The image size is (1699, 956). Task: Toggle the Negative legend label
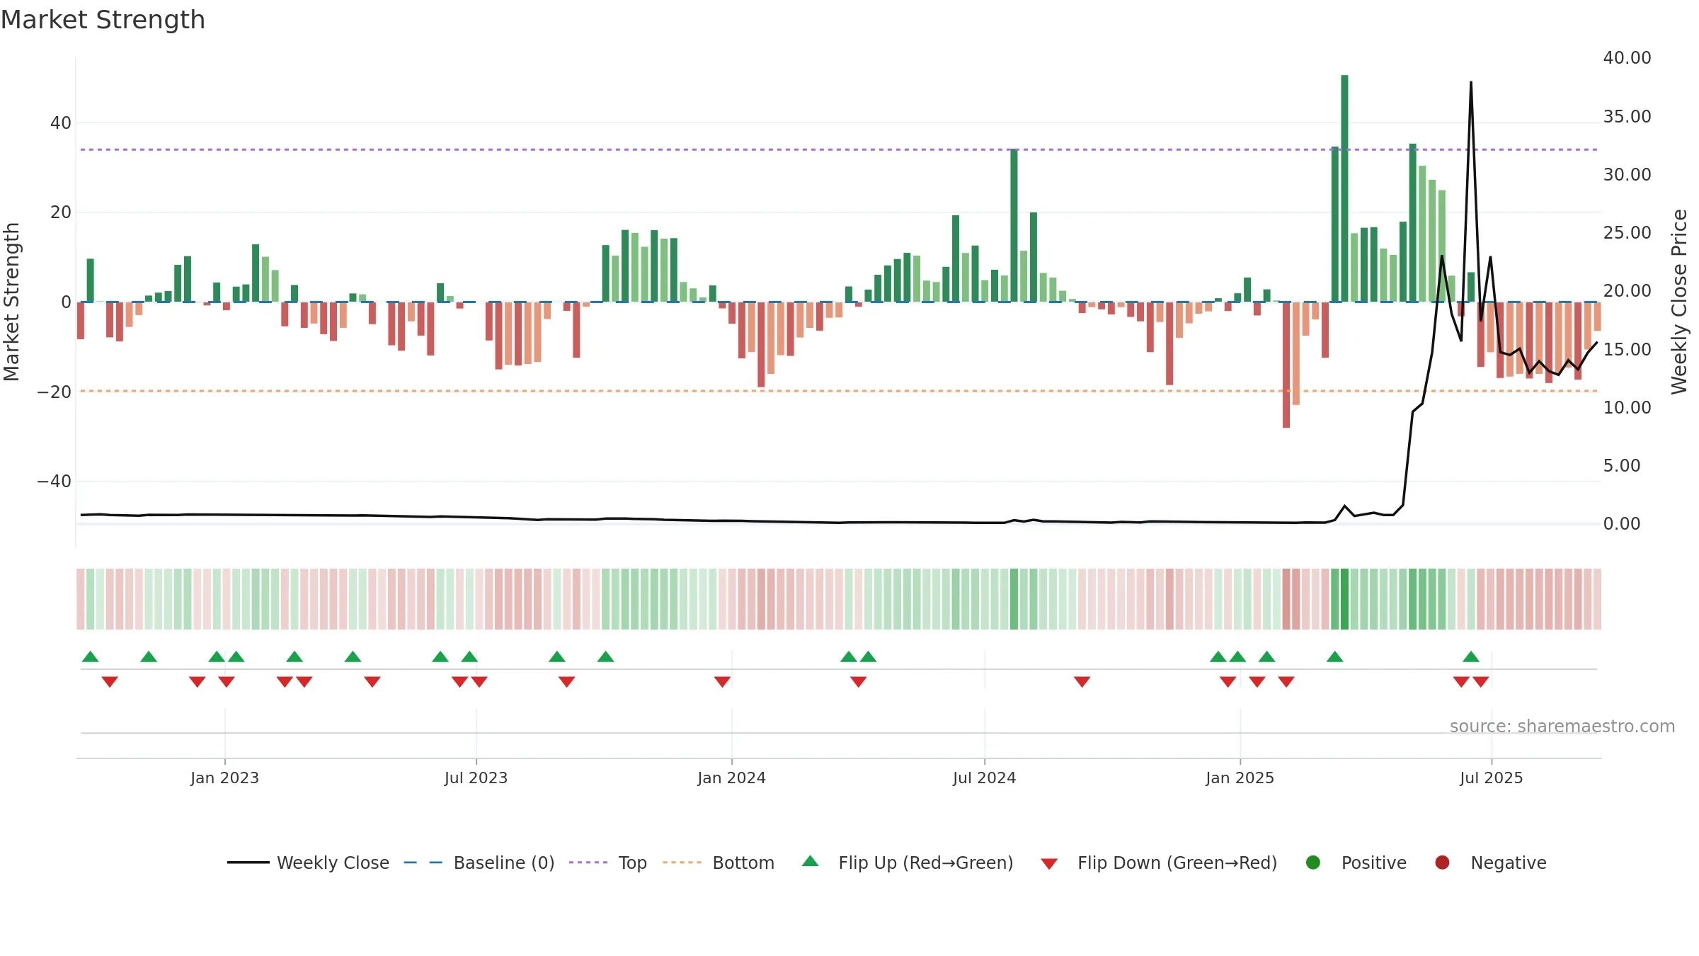(1509, 863)
